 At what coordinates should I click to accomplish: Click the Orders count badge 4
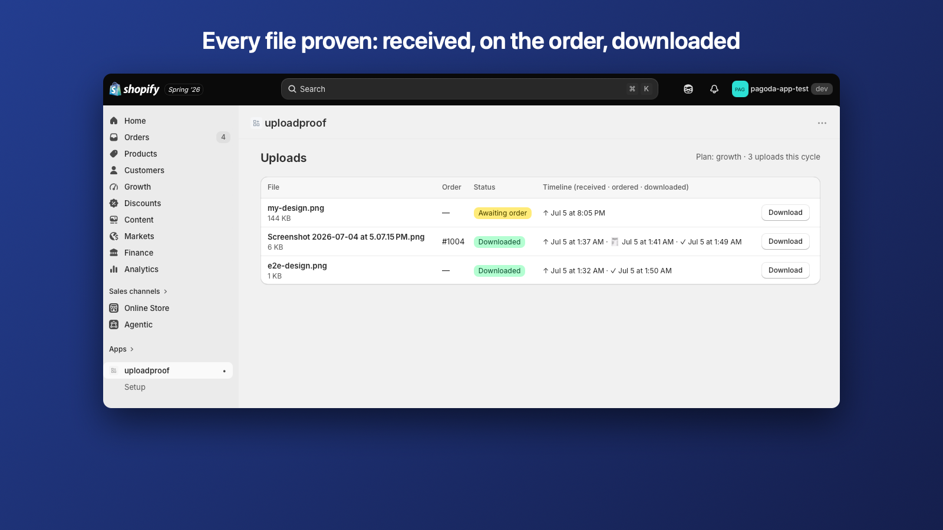223,137
